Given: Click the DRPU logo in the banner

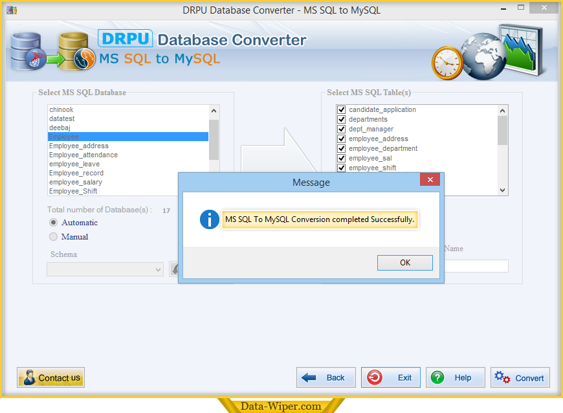Looking at the screenshot, I should (125, 39).
